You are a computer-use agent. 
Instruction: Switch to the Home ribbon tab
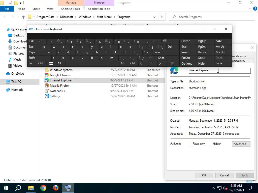pos(21,9)
